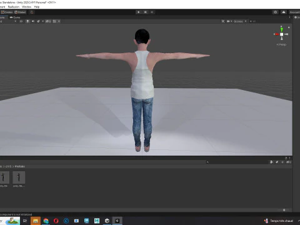
Task: Click breadcrumb folder before Prefabs
Action: tap(8, 166)
